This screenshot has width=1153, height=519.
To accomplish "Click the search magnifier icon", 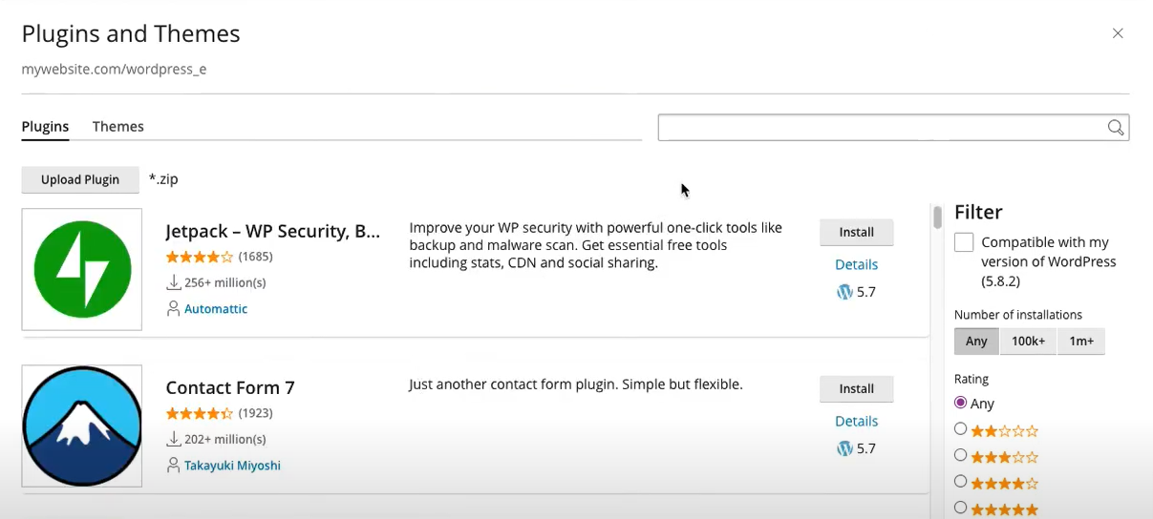I will coord(1115,128).
